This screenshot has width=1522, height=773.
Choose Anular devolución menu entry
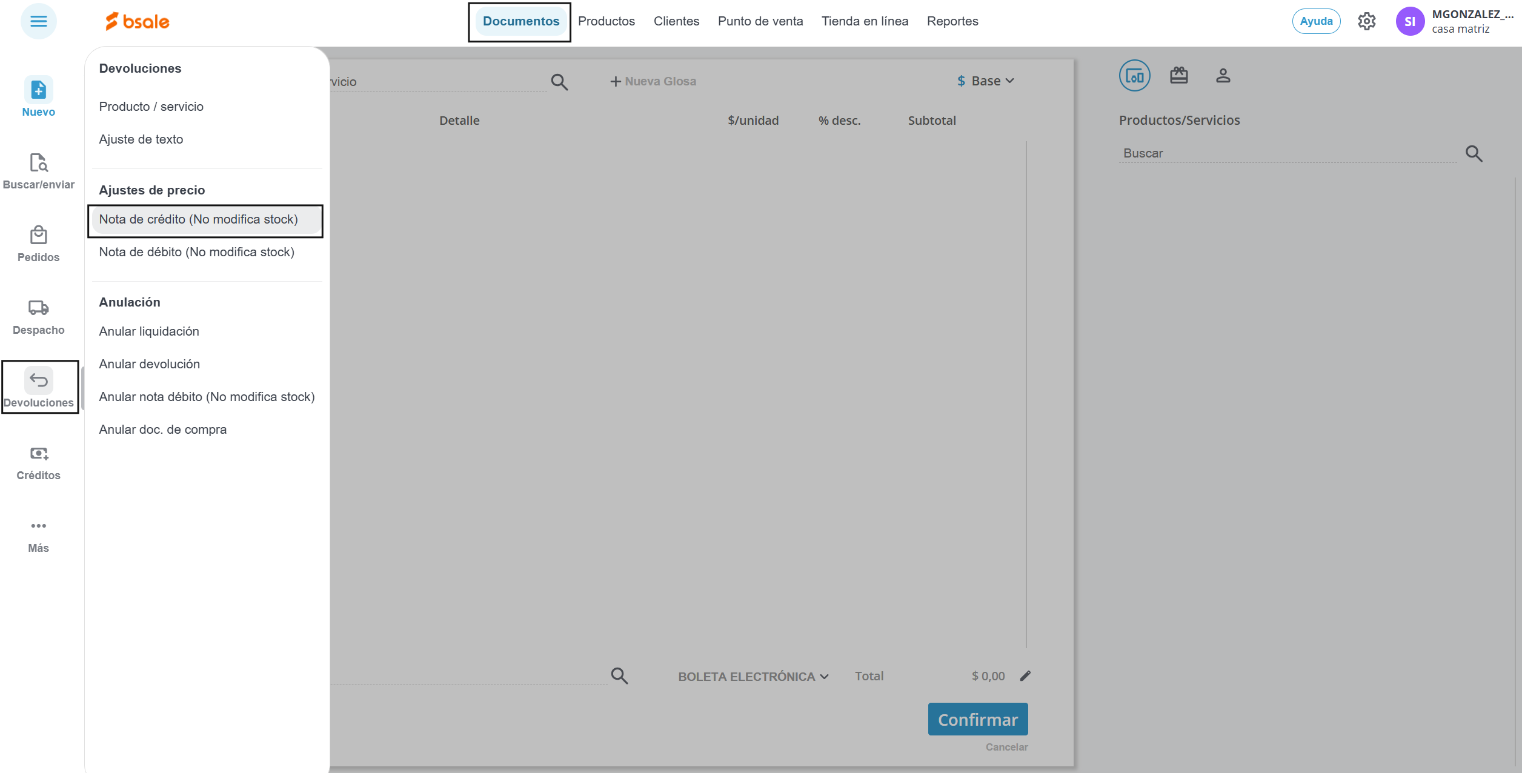click(149, 364)
